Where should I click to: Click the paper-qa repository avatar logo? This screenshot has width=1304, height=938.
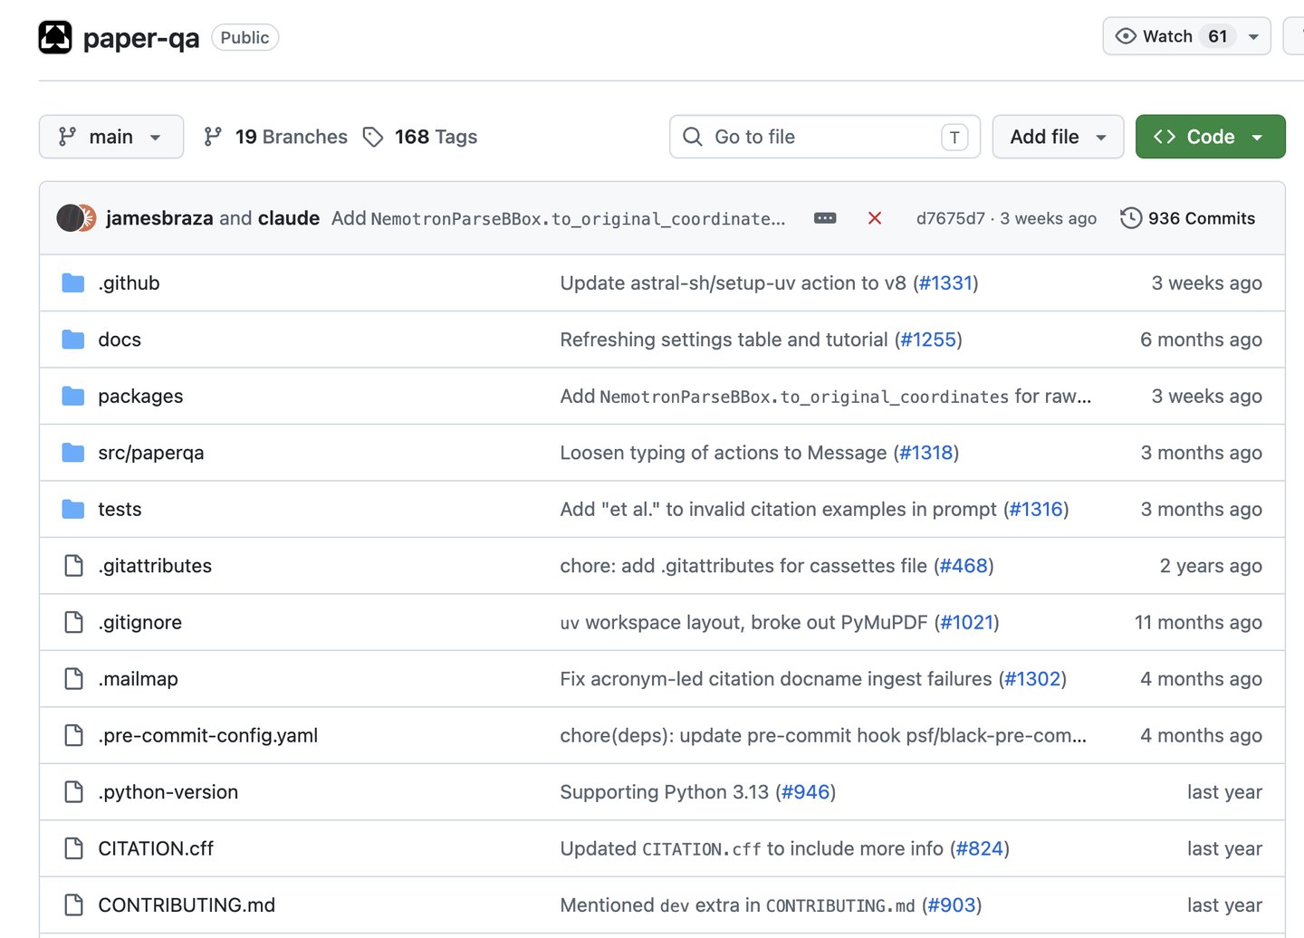click(x=55, y=37)
